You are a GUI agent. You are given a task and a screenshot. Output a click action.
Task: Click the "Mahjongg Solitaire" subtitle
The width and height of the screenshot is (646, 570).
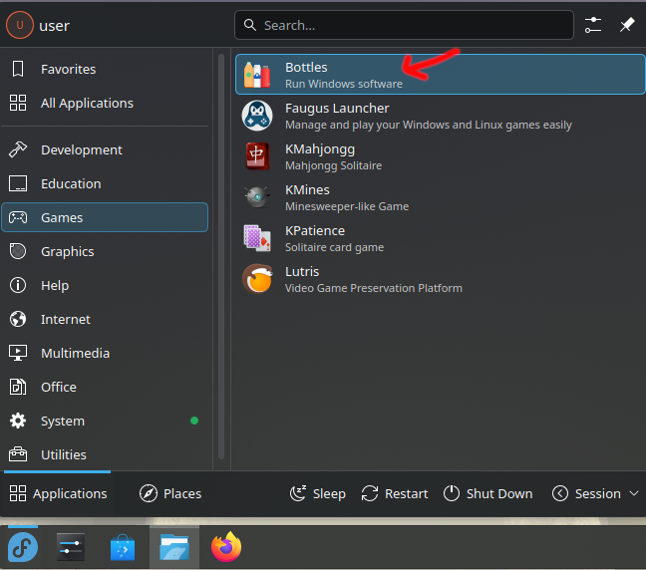point(333,165)
